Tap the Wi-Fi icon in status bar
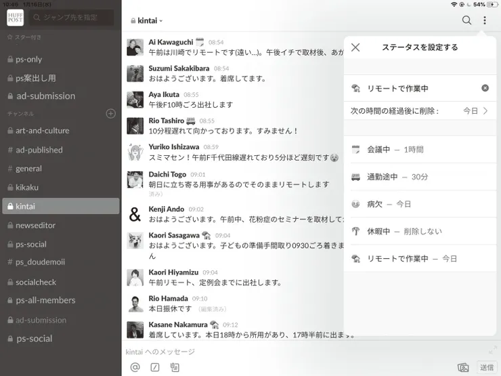Viewport: 501px width, 376px height. pyautogui.click(x=454, y=5)
